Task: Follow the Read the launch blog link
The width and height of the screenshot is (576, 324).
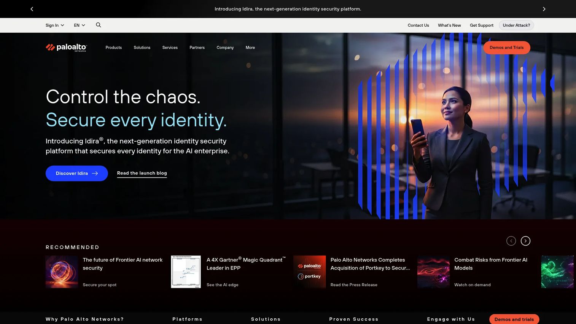Action: (x=142, y=173)
